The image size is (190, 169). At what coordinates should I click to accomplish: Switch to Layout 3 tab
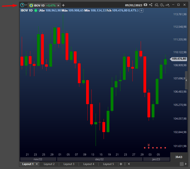[x=69, y=164]
